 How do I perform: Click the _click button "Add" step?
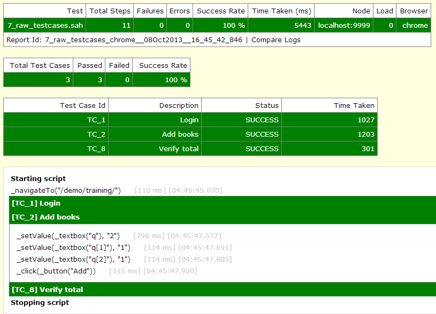(56, 271)
